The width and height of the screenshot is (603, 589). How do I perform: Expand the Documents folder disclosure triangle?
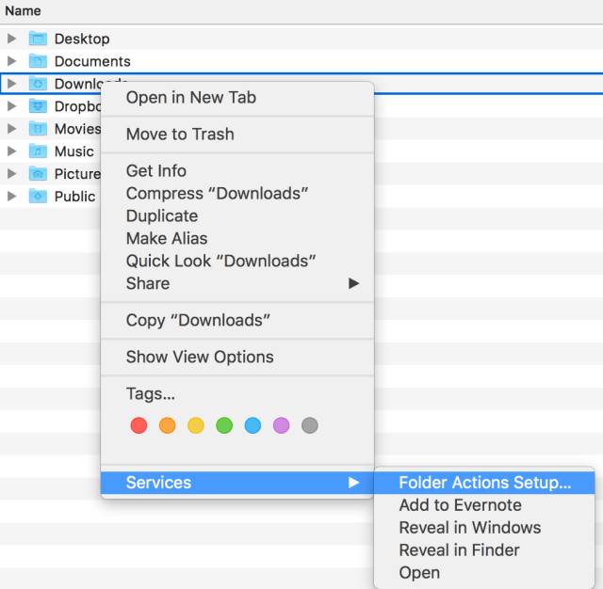pos(12,61)
